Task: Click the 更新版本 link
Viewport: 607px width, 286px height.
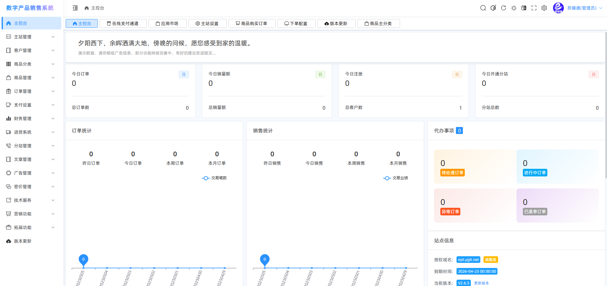Action: [x=481, y=283]
